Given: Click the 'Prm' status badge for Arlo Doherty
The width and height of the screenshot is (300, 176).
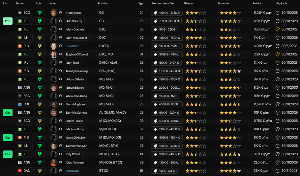Looking at the screenshot, I should coord(8,21).
